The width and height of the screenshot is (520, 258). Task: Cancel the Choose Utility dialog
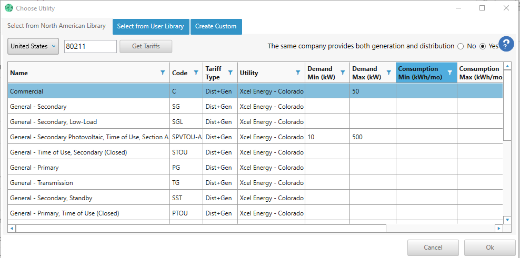point(433,247)
